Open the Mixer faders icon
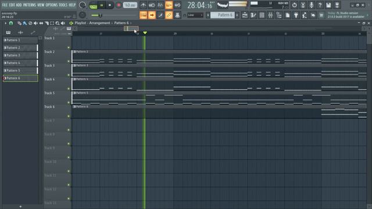 coord(270,15)
